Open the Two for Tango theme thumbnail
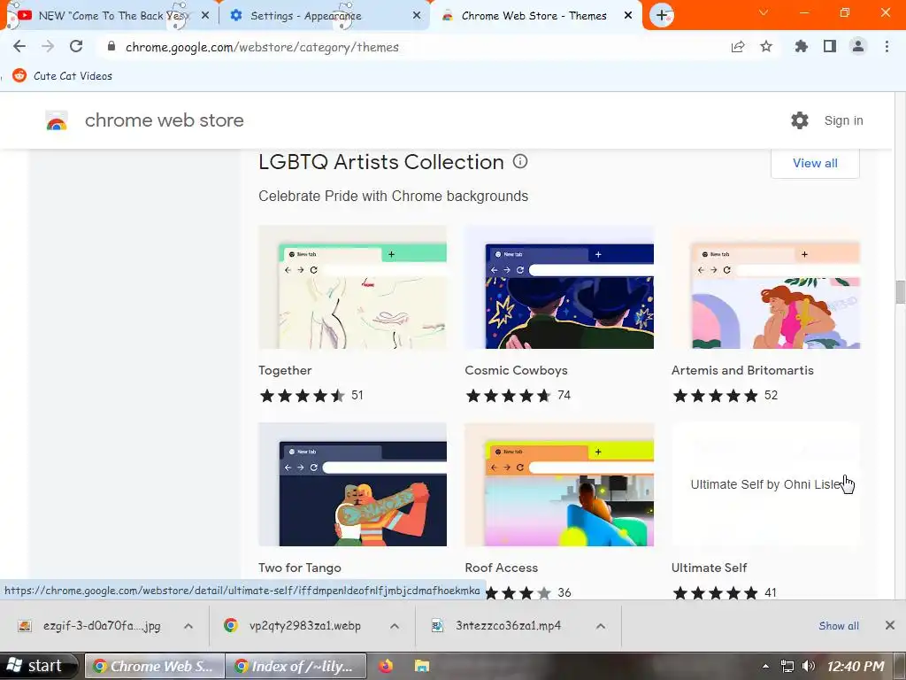 [352, 484]
